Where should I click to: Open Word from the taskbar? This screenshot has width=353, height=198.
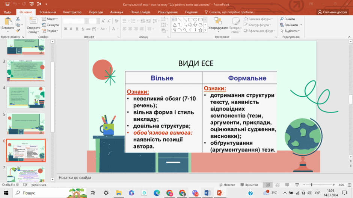207,193
